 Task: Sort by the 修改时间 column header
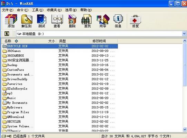click(x=104, y=41)
